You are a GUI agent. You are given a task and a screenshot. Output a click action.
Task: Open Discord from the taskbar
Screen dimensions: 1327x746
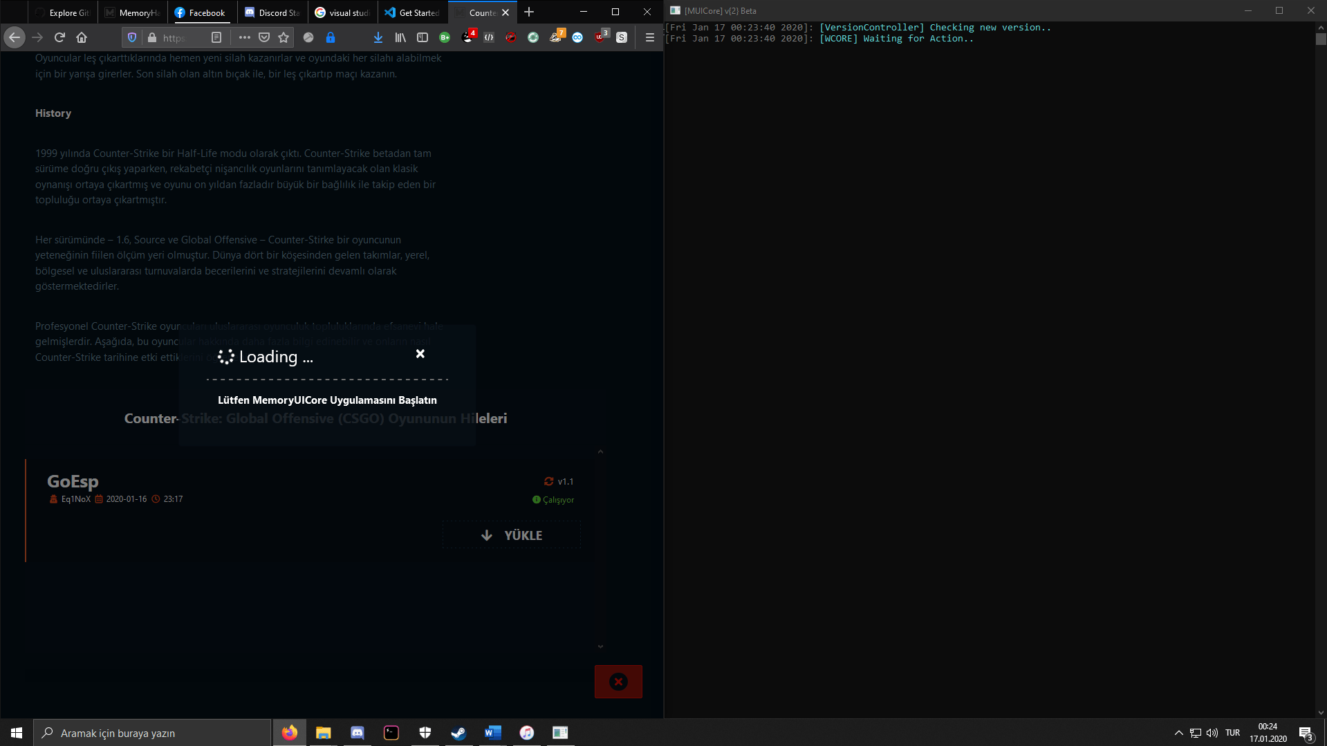358,733
